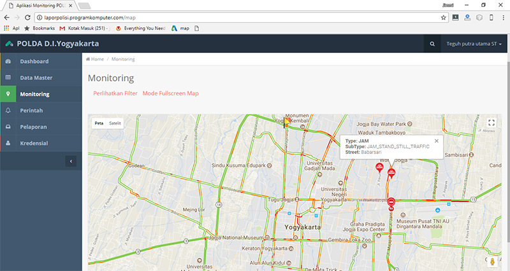Click the yellow flag marker near Monumen

[286, 122]
